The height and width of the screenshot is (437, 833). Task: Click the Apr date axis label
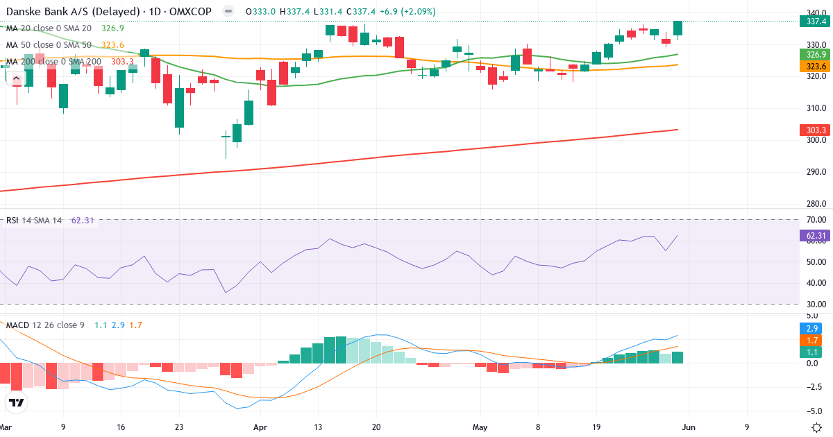pos(260,427)
